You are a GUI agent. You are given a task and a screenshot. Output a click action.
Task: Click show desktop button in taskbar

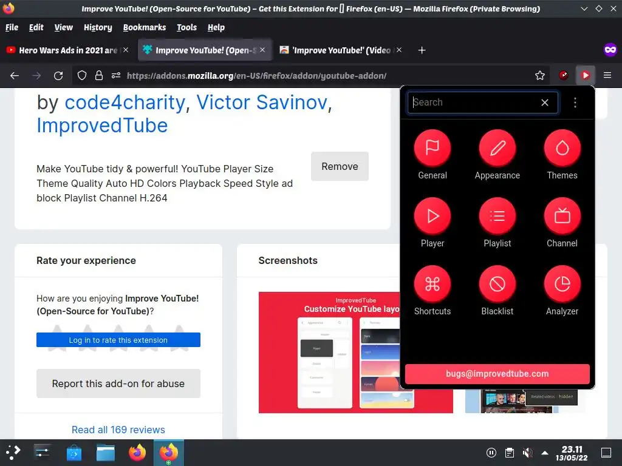[606, 453]
